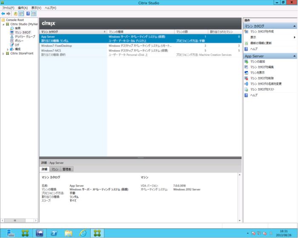Click the delete catalog icon with red X
Screen dimensions: 298x238
coord(246,78)
